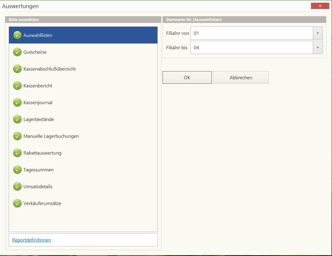Expand the Filialnr von dropdown arrow
The image size is (332, 256).
click(x=318, y=33)
